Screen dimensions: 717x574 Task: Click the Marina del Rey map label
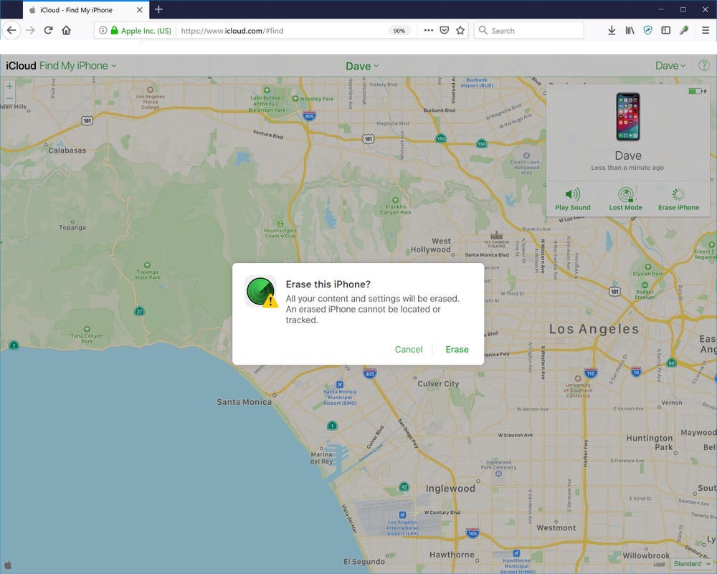(x=321, y=458)
